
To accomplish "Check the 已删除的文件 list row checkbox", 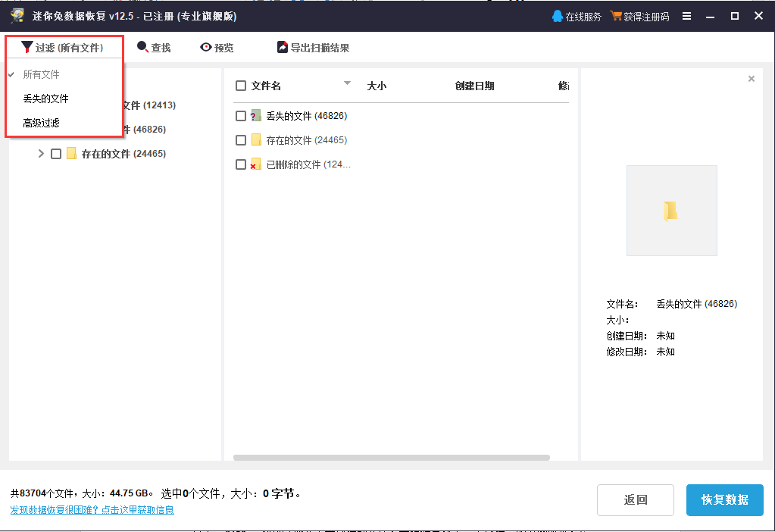I will click(241, 164).
